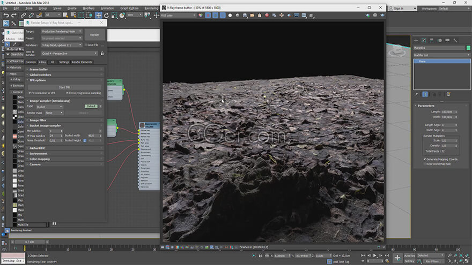This screenshot has height=265, width=472.
Task: Expand the Frame buffer rollout
Action: click(x=64, y=69)
